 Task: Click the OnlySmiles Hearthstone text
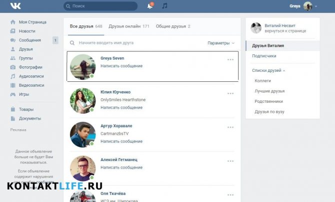[123, 100]
